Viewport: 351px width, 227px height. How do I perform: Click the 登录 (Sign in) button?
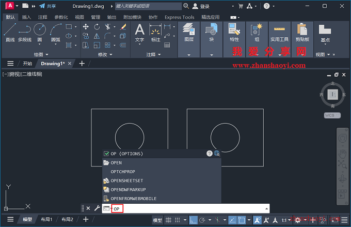point(201,6)
